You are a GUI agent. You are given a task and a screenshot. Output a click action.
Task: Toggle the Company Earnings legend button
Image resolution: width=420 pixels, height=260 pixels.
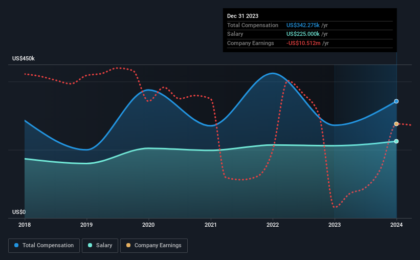click(x=154, y=246)
